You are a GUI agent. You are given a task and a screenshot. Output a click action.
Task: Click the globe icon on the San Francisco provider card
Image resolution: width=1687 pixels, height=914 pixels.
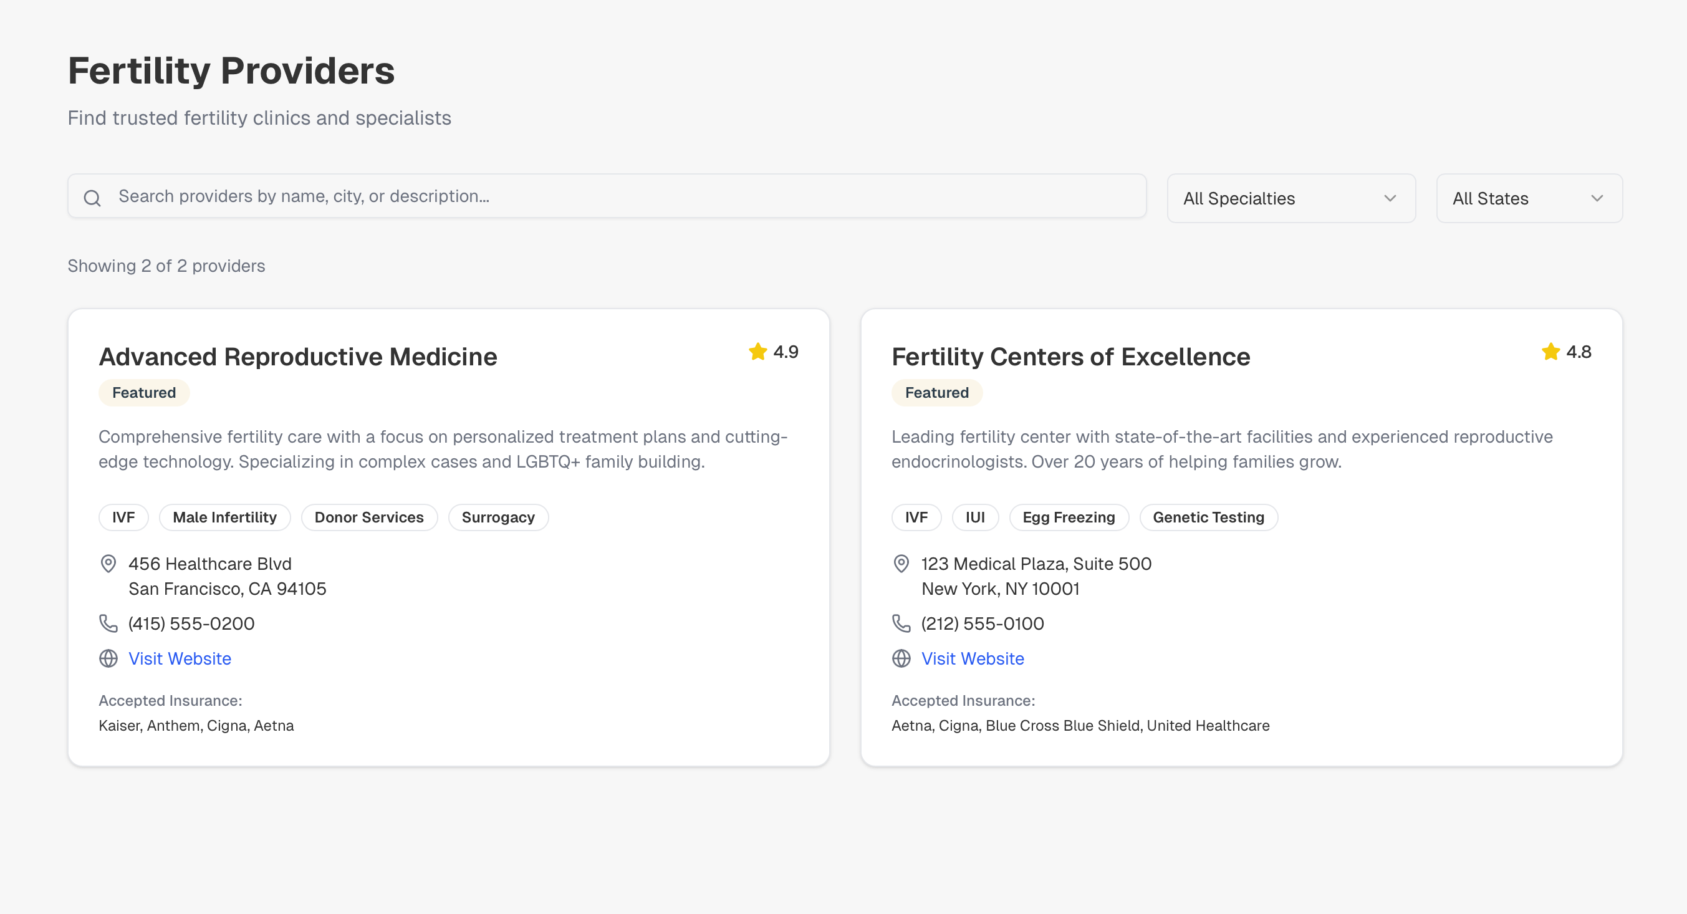108,658
